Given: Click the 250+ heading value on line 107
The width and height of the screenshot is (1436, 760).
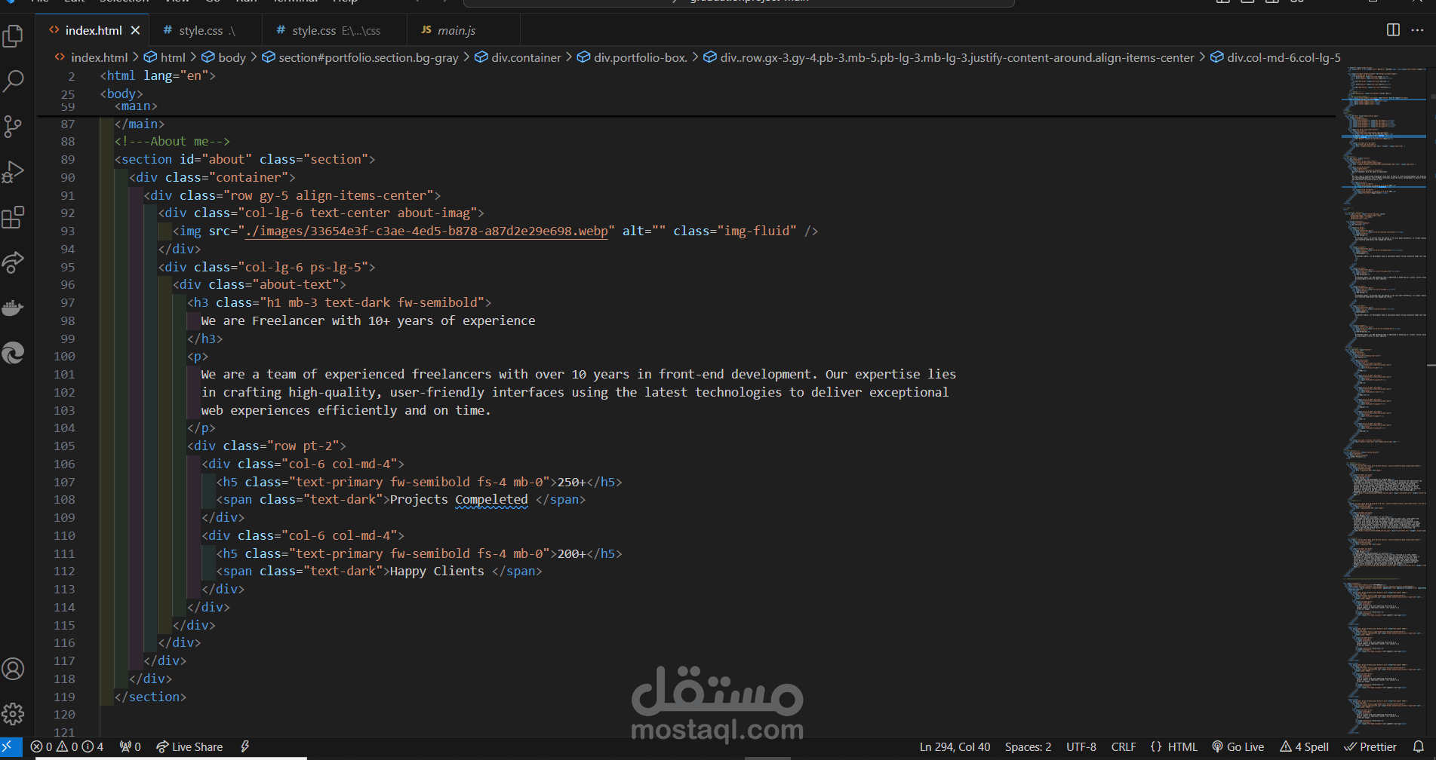Looking at the screenshot, I should pyautogui.click(x=572, y=482).
